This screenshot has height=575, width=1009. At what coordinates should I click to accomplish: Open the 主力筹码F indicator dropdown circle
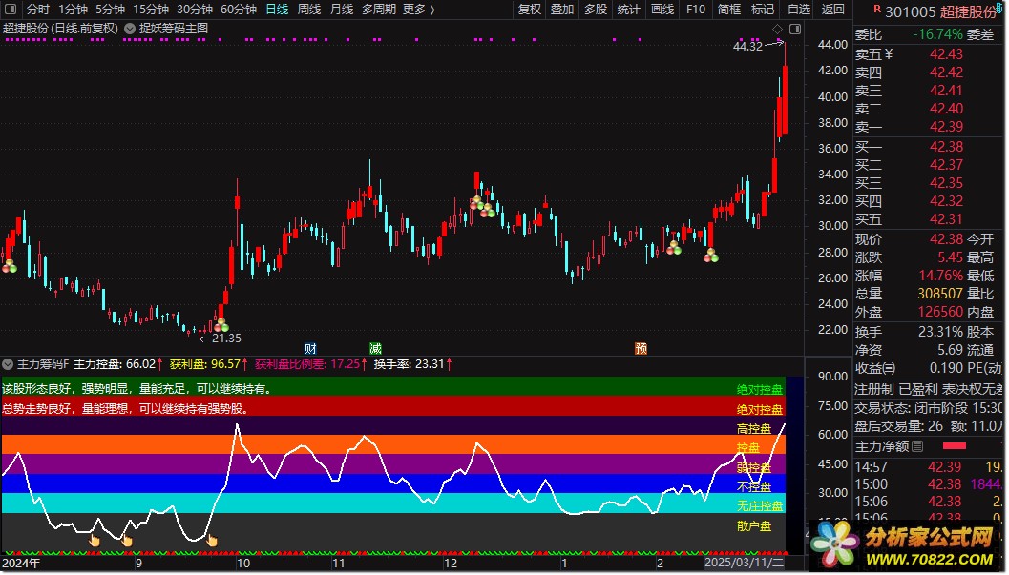8,364
